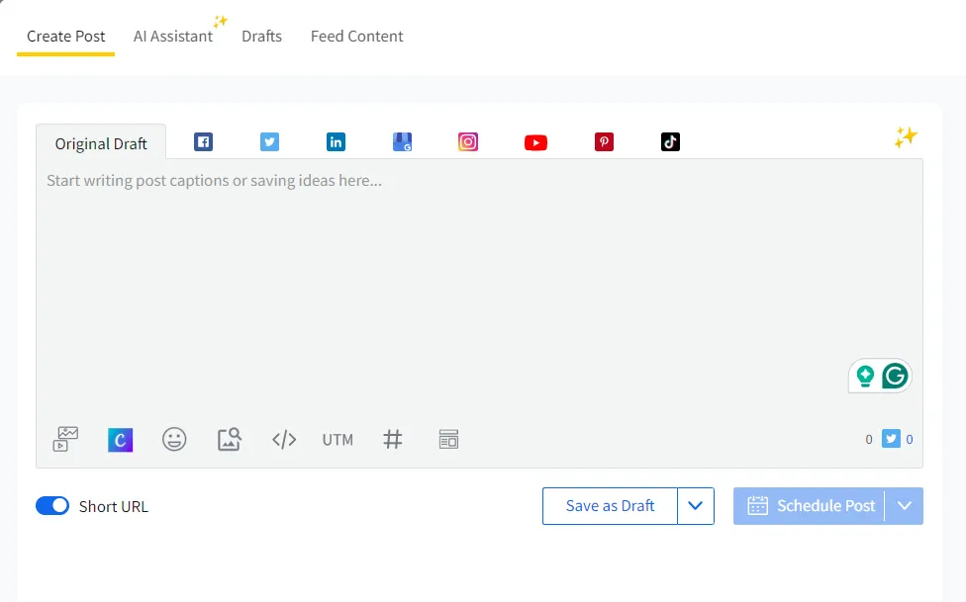Select the Instagram platform icon
This screenshot has width=966, height=602.
pos(467,141)
